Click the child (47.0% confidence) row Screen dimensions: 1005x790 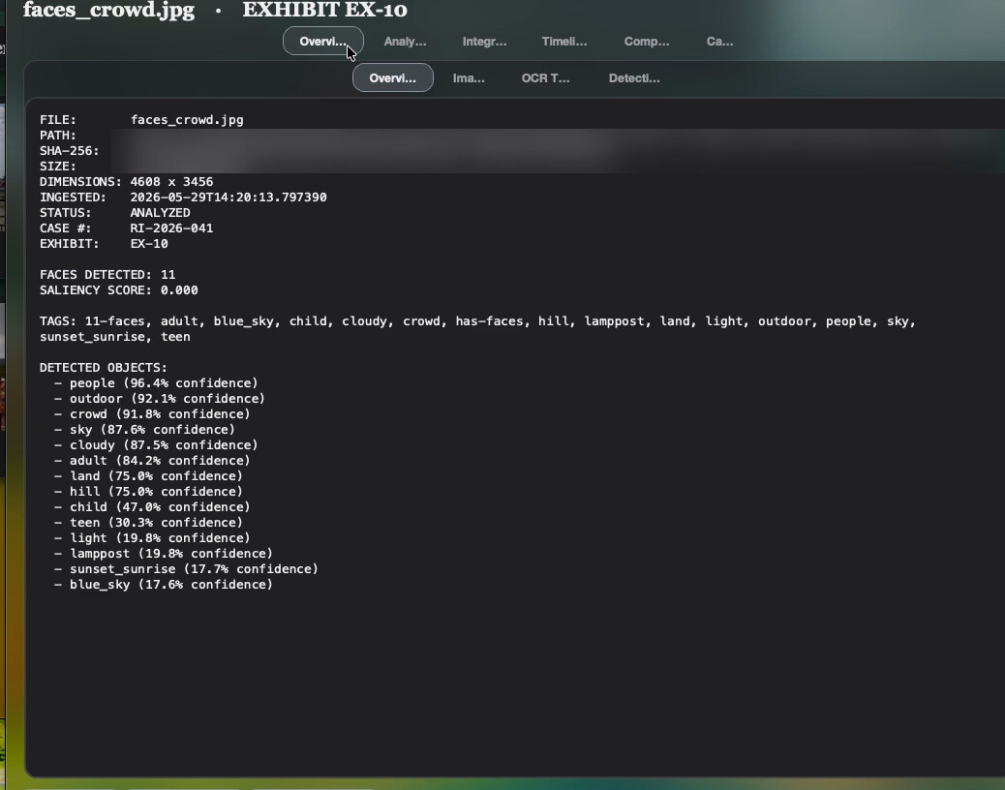click(x=152, y=507)
